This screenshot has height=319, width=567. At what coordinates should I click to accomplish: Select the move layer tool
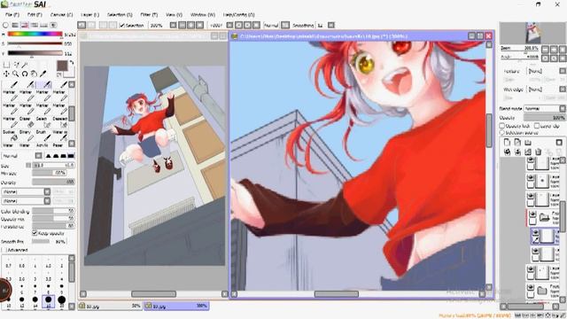pos(6,74)
